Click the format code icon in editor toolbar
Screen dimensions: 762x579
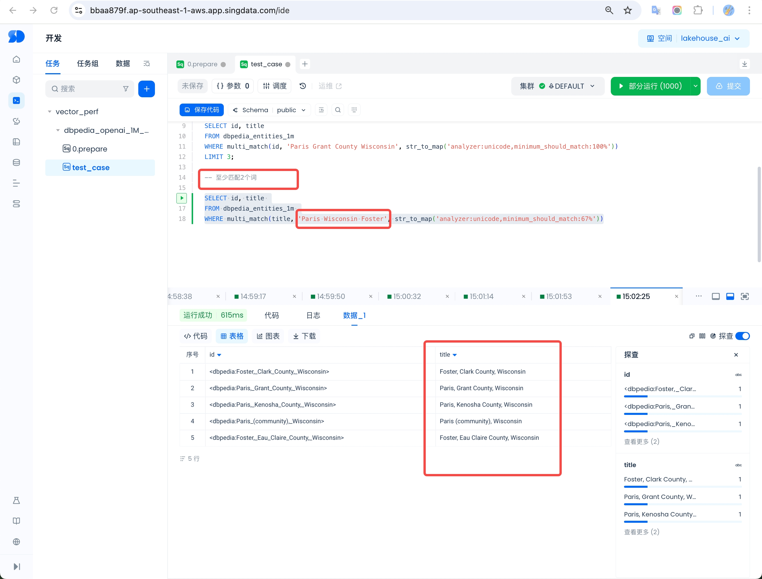(321, 110)
